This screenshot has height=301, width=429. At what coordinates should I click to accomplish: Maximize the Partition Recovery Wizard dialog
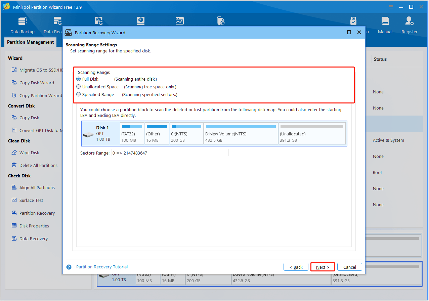[x=349, y=32]
